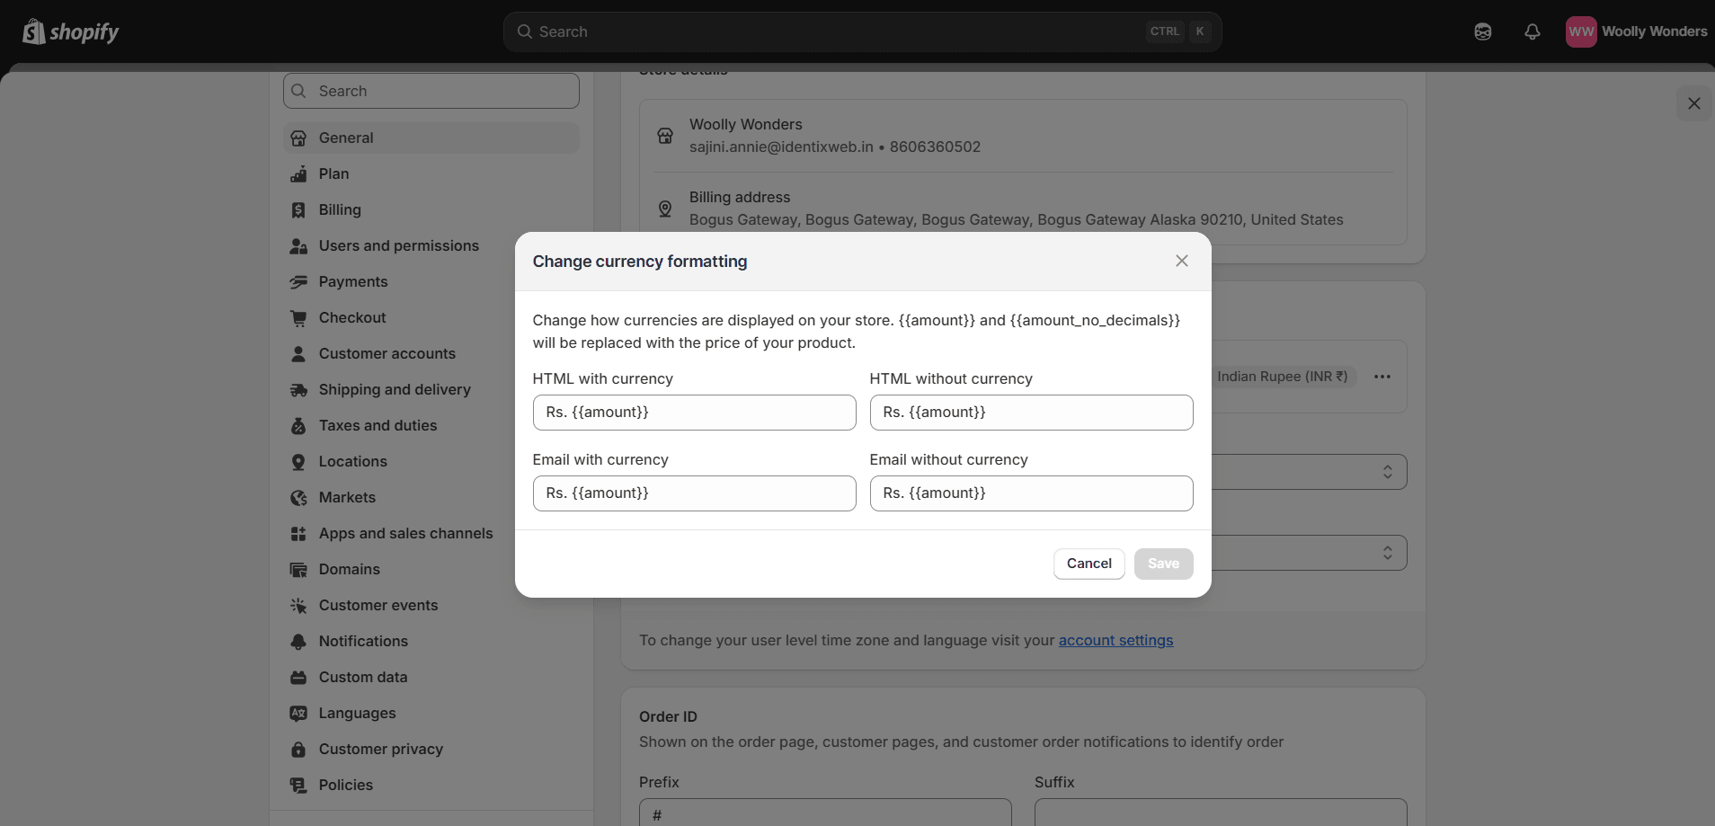Image resolution: width=1715 pixels, height=826 pixels.
Task: Open Markets settings
Action: coord(431,497)
